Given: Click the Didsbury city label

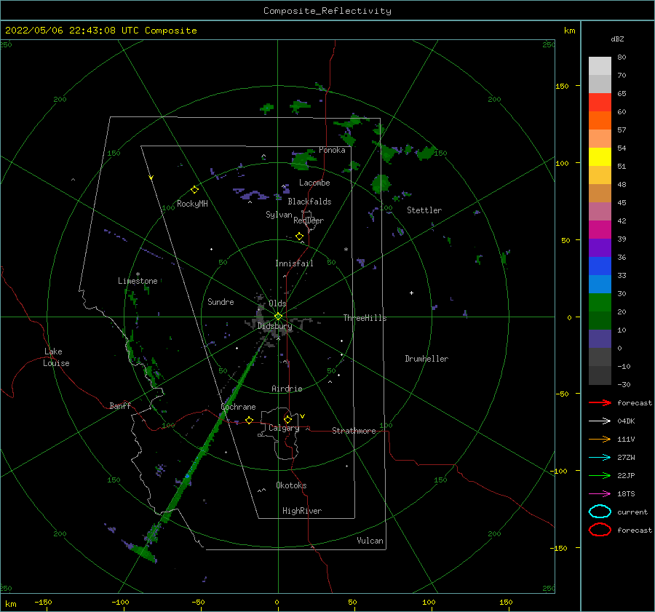Looking at the screenshot, I should [x=274, y=326].
